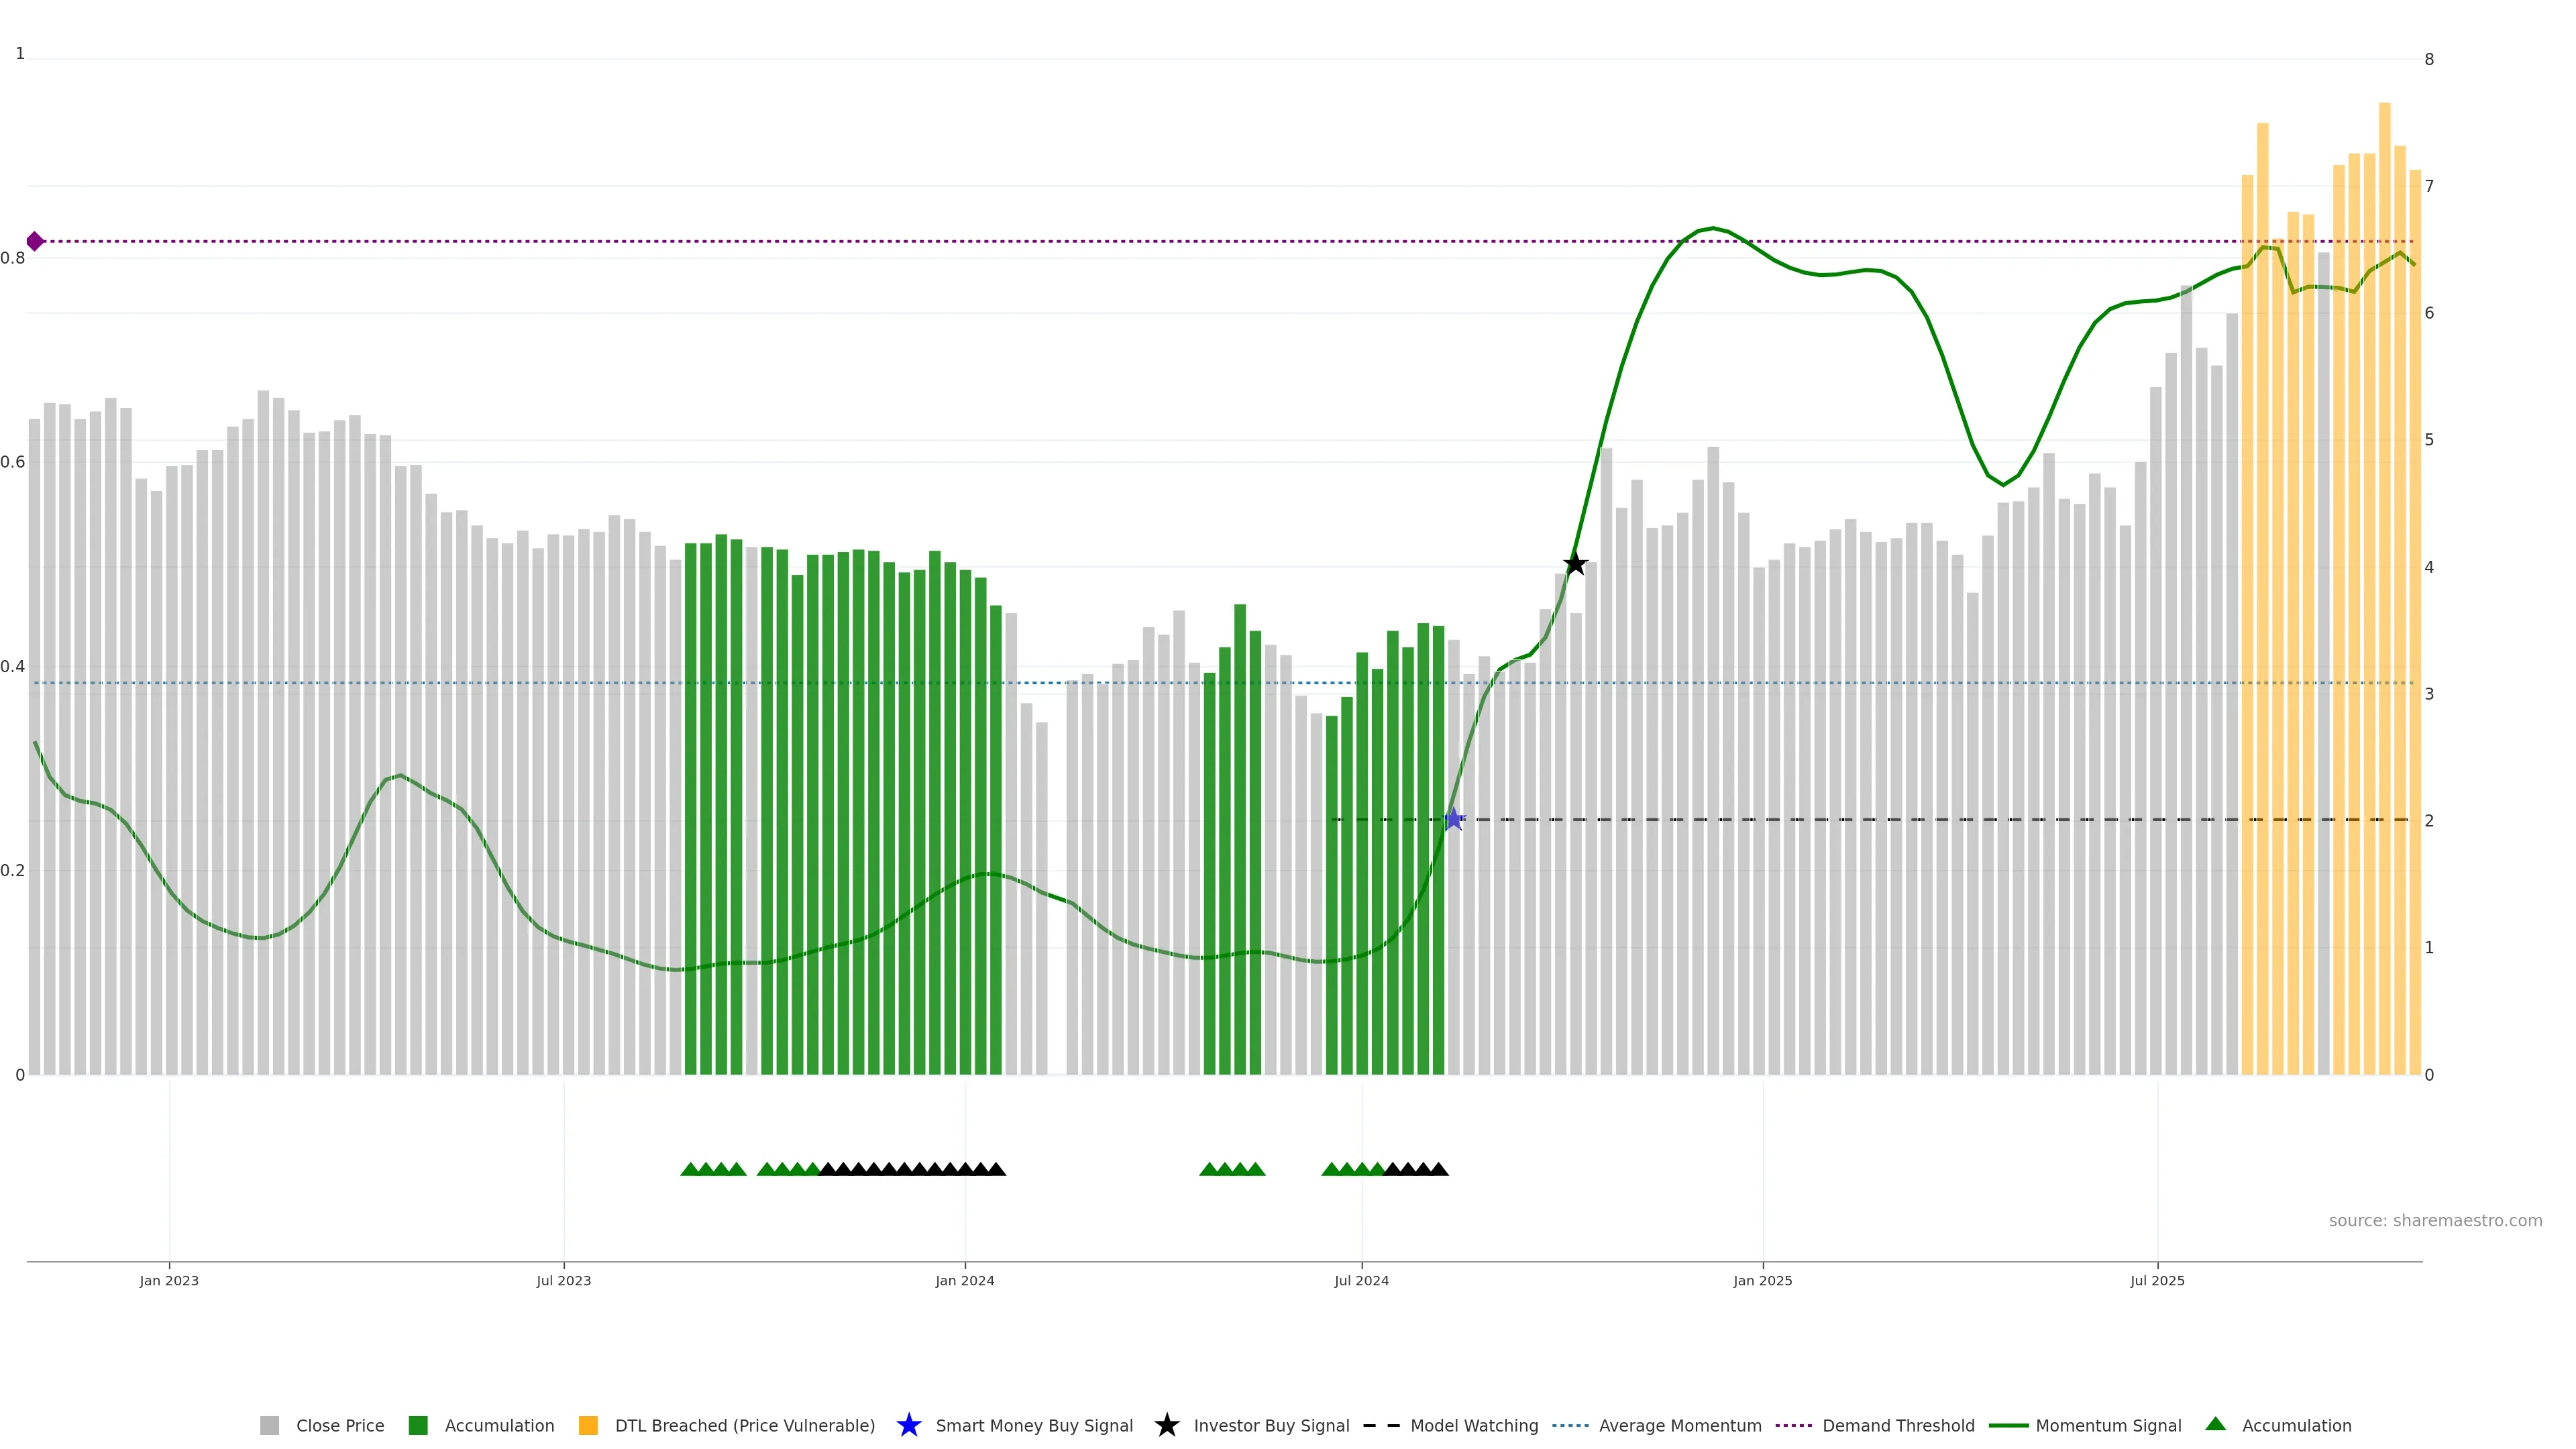
Task: Click the Jan 2024 axis label
Action: pyautogui.click(x=964, y=1280)
